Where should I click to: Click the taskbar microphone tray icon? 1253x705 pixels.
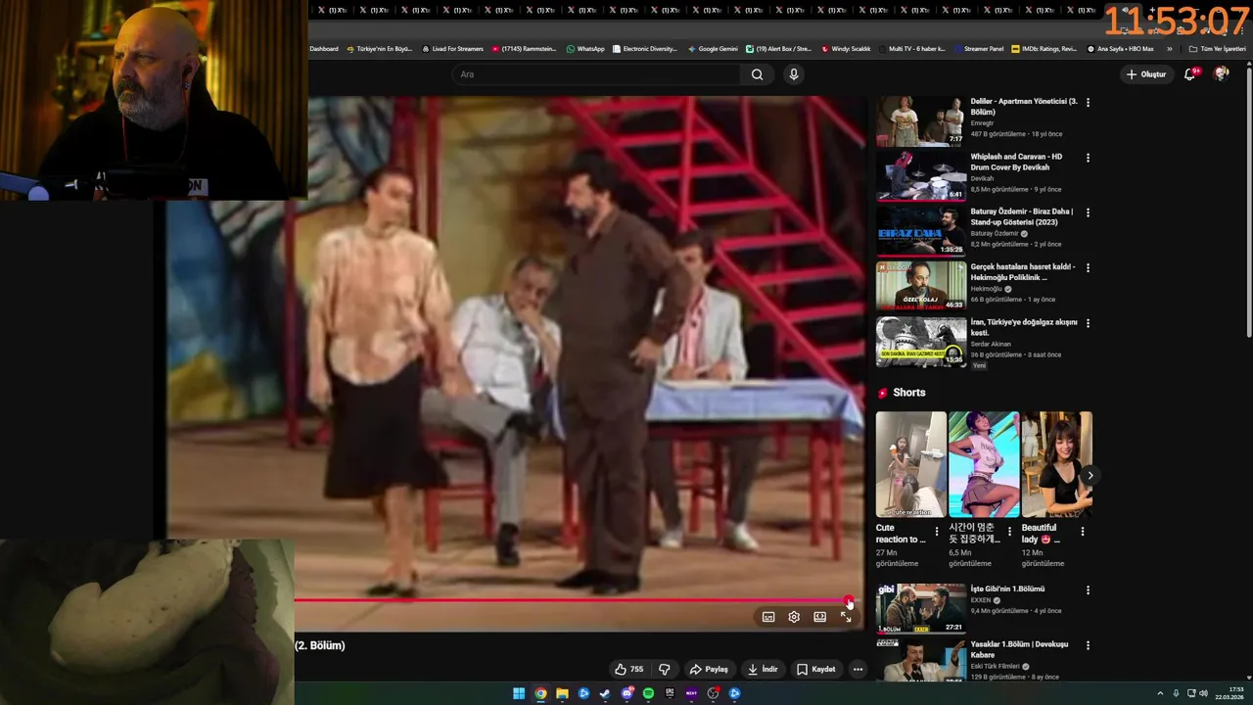coord(1176,693)
